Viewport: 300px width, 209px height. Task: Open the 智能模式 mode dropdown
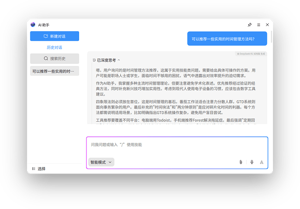pos(101,162)
